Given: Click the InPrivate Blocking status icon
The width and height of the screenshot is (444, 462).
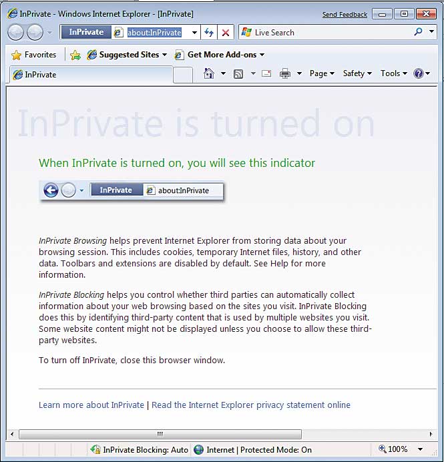Looking at the screenshot, I should click(95, 449).
